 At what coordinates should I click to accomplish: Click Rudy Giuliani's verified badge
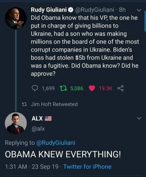tap(71, 10)
